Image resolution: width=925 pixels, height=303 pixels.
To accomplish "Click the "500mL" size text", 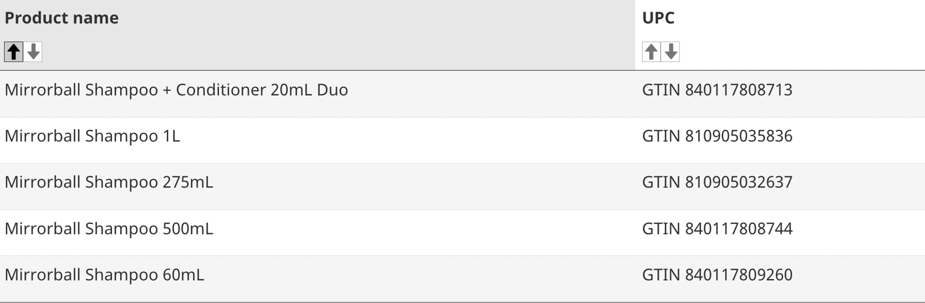I will pos(187,229).
